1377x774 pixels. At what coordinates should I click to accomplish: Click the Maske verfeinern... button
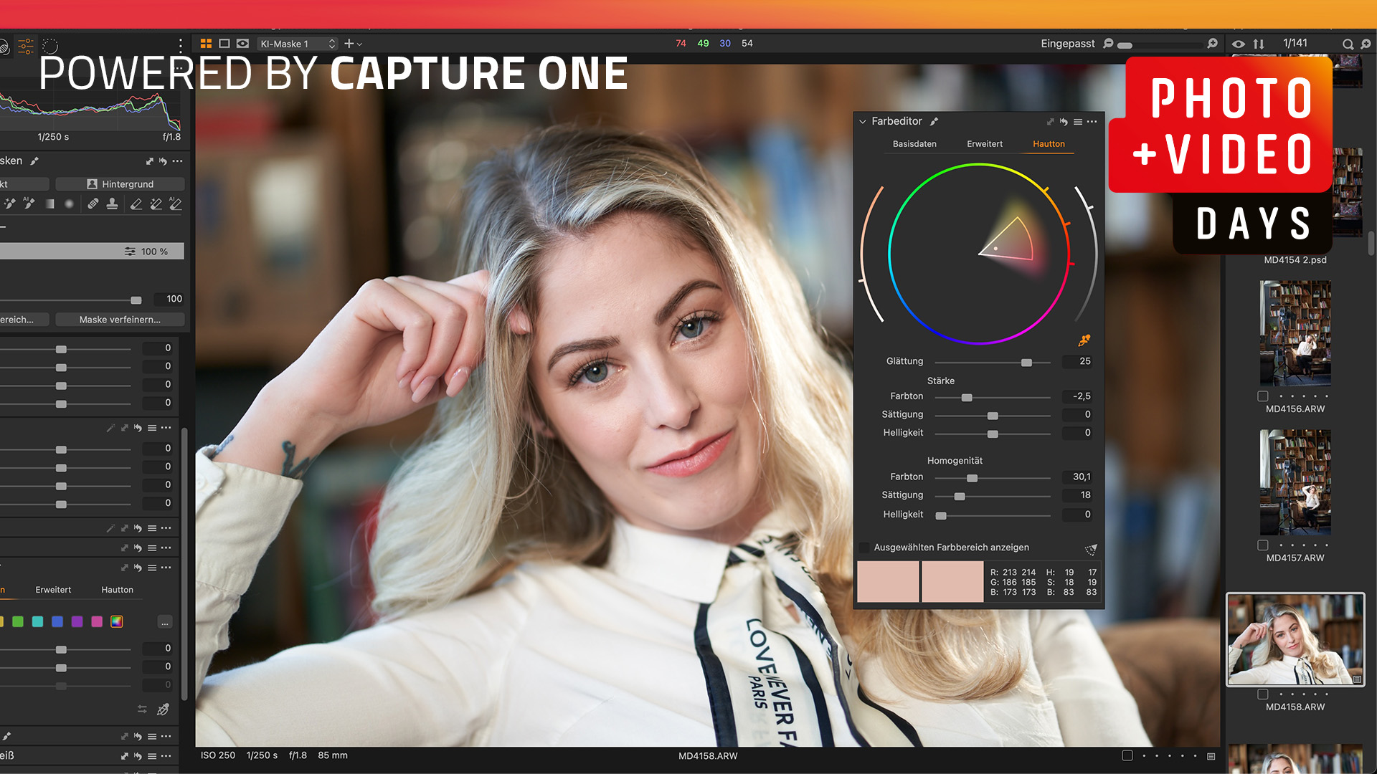pyautogui.click(x=120, y=320)
